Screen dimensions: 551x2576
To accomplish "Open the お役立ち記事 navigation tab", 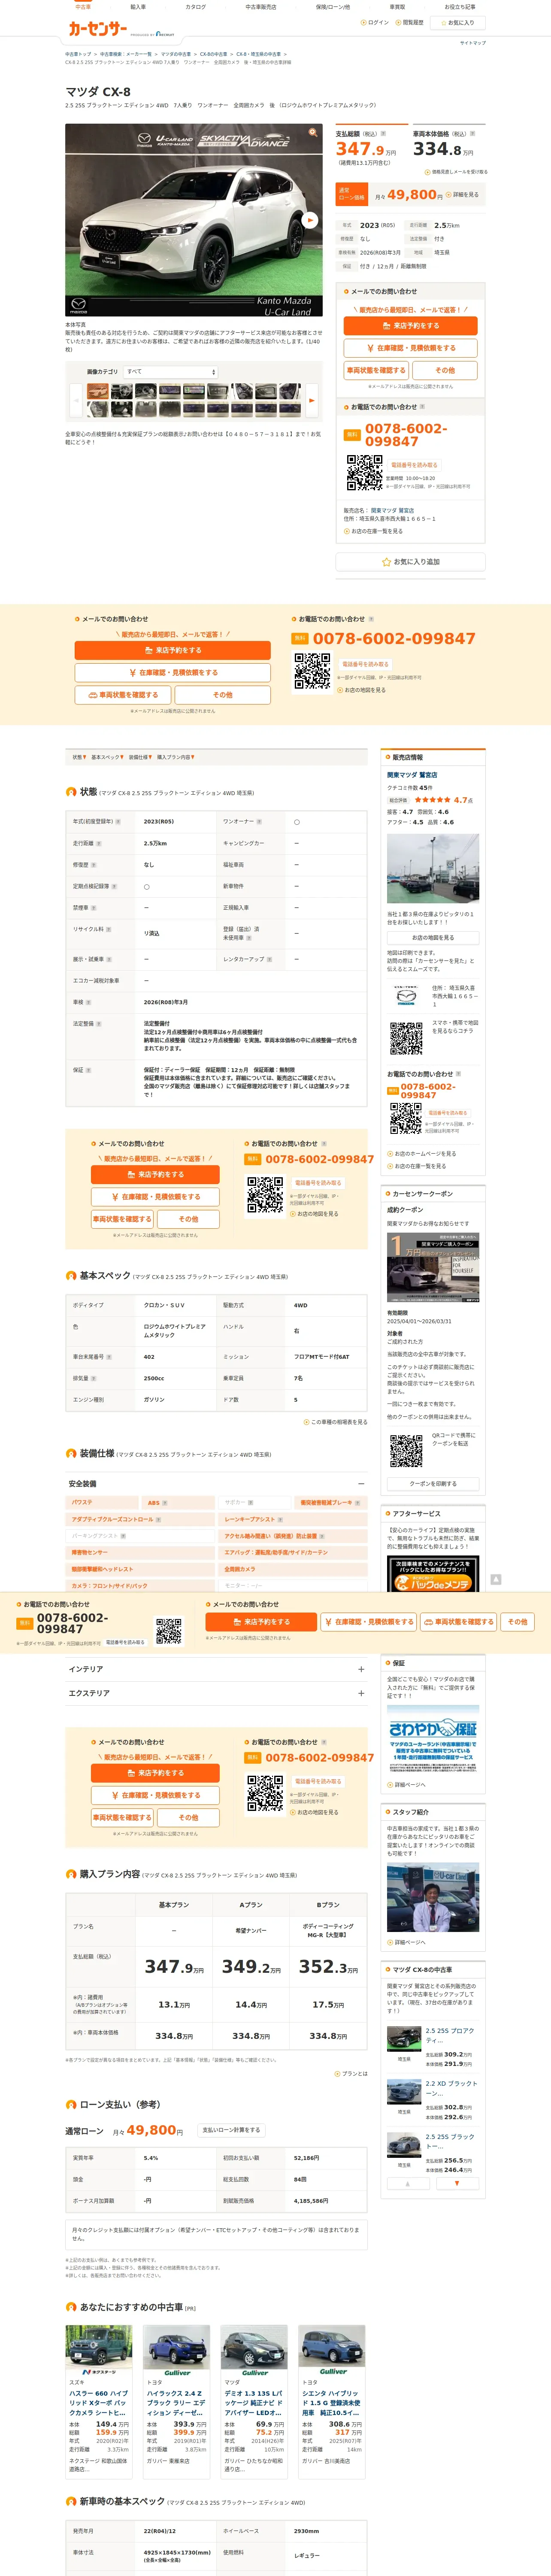I will [x=460, y=7].
